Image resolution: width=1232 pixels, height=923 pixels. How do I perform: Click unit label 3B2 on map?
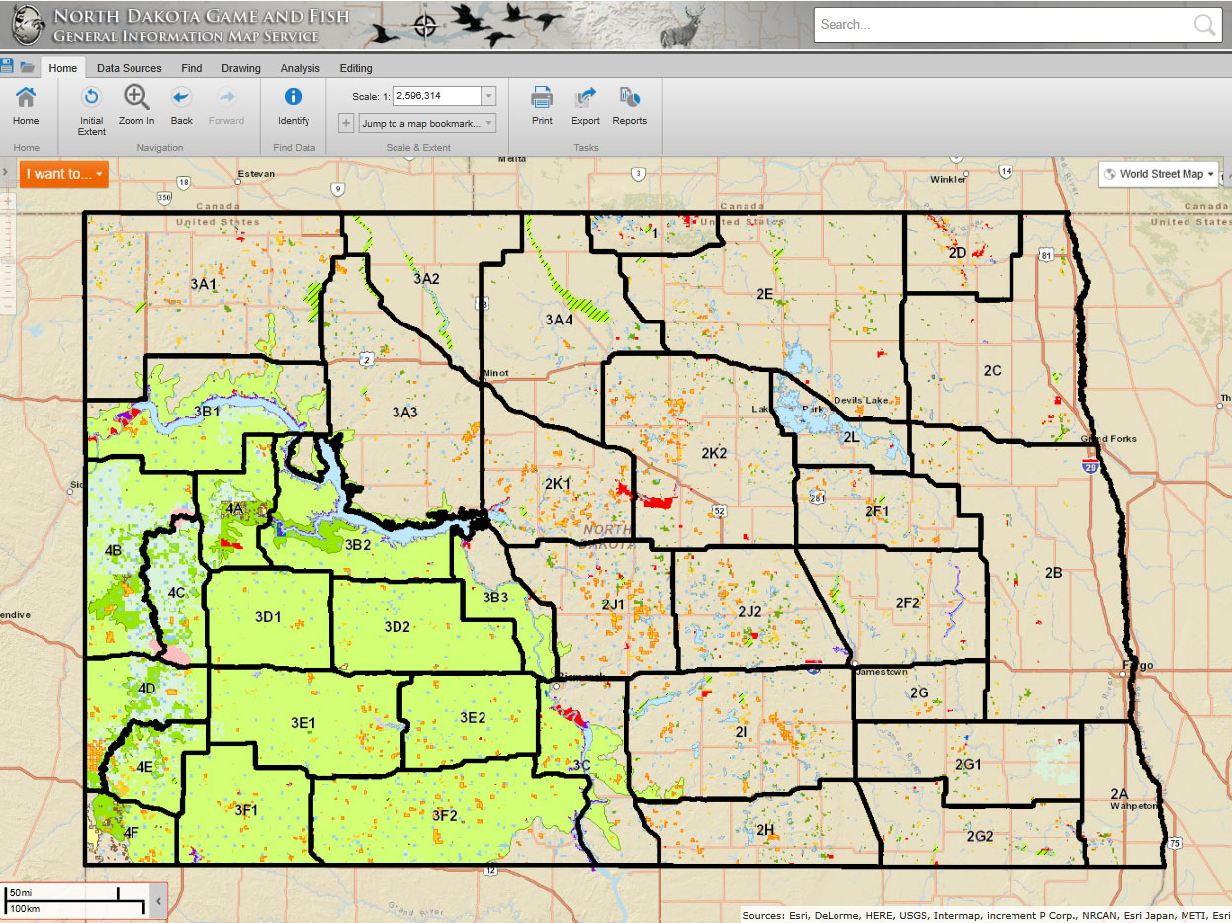357,545
